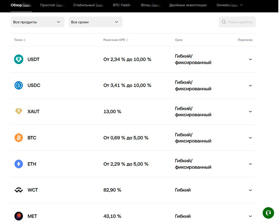Click the Гибкий term in MET row
The height and width of the screenshot is (221, 279).
coord(183,216)
